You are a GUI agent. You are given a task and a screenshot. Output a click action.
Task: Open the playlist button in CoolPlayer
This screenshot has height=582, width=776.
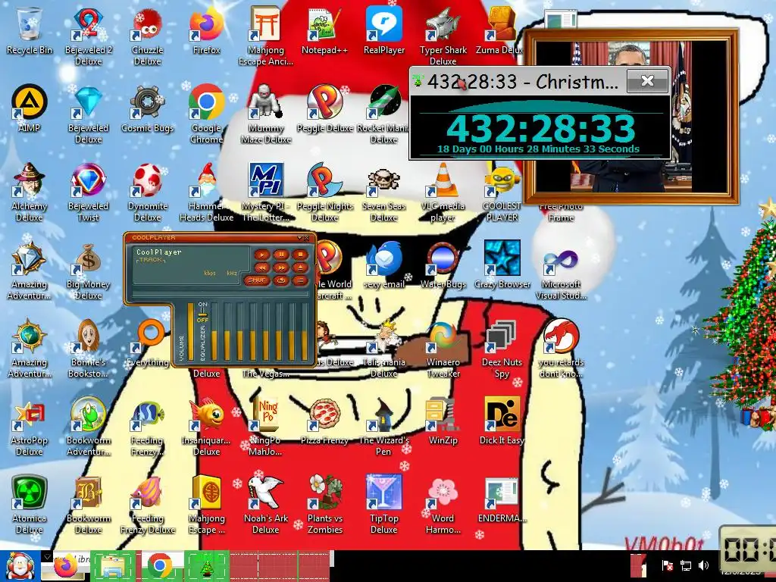(299, 280)
